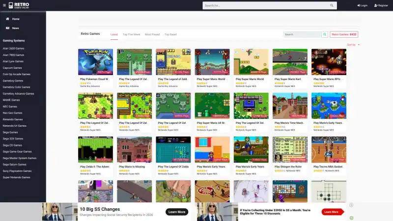This screenshot has width=393, height=221.
Task: Open Nintendo 64 Games category
Action: tap(15, 126)
